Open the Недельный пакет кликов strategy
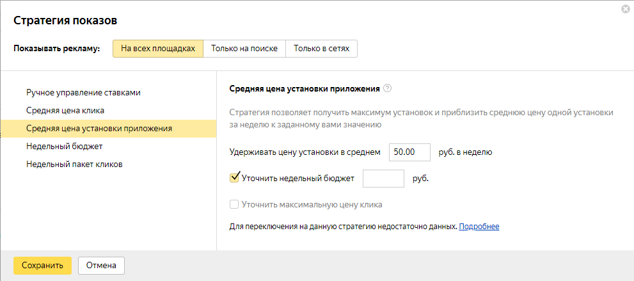The image size is (634, 281). pyautogui.click(x=74, y=164)
